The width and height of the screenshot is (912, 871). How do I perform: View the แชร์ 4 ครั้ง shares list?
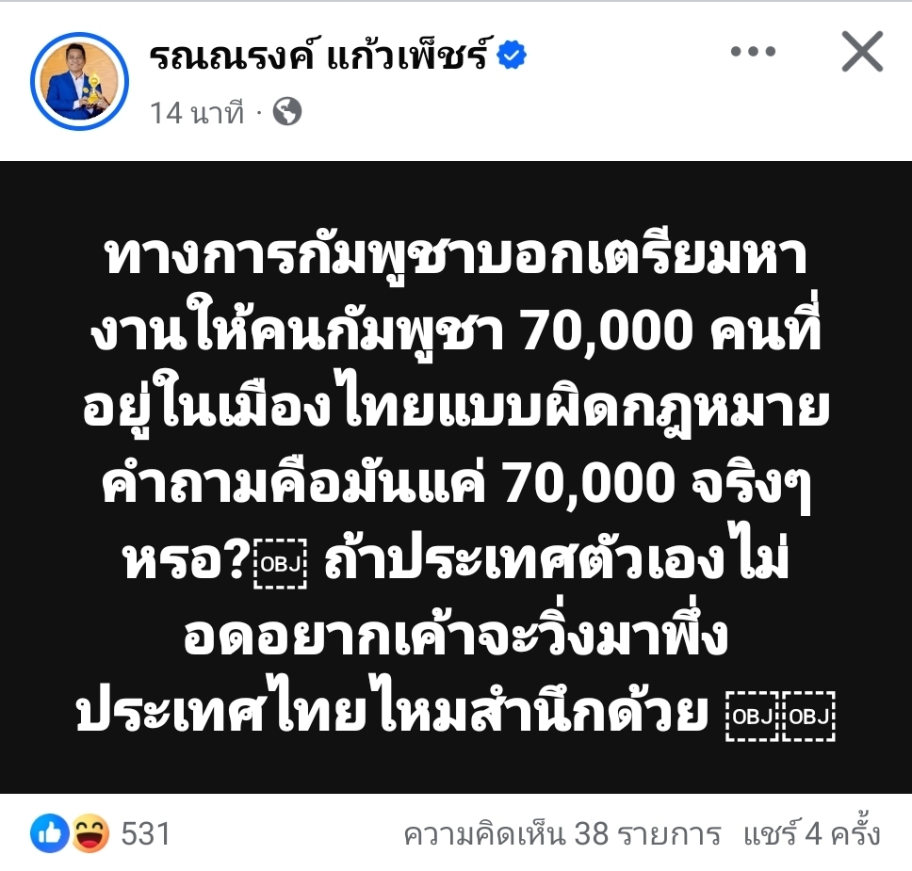click(x=812, y=832)
